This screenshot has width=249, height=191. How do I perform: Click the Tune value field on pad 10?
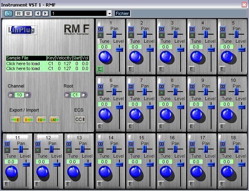(227, 104)
